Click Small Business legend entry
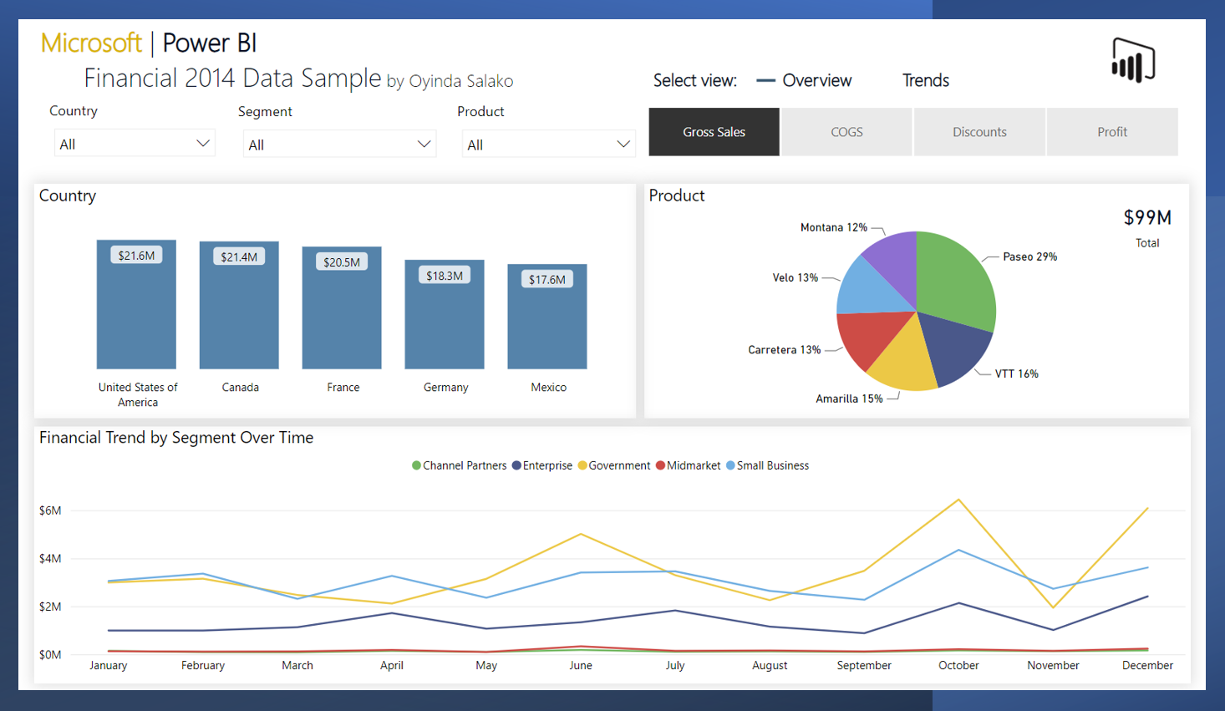 point(768,465)
